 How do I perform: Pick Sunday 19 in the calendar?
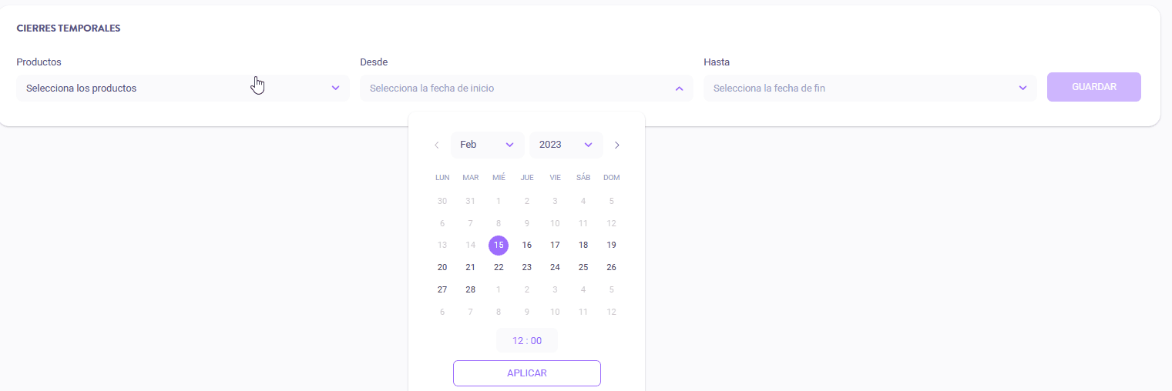click(611, 246)
